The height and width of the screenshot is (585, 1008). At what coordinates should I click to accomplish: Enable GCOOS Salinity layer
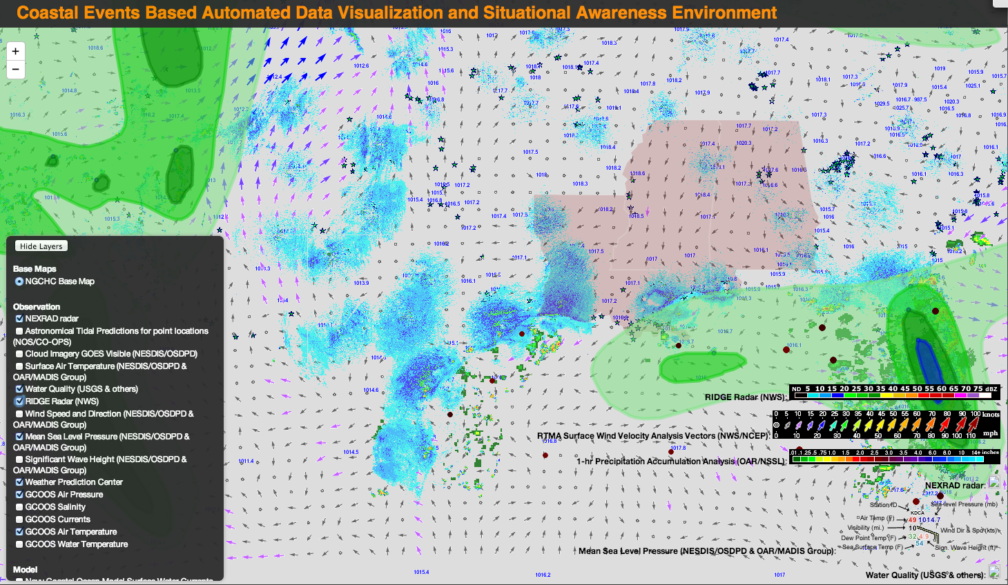pos(19,507)
